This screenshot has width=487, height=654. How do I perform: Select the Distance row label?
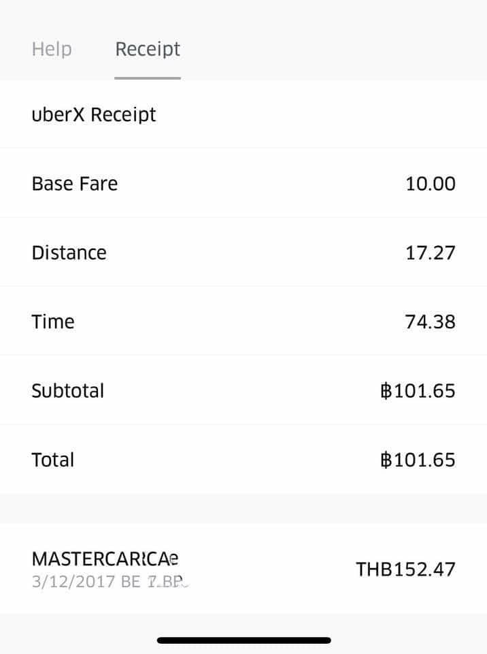click(69, 253)
